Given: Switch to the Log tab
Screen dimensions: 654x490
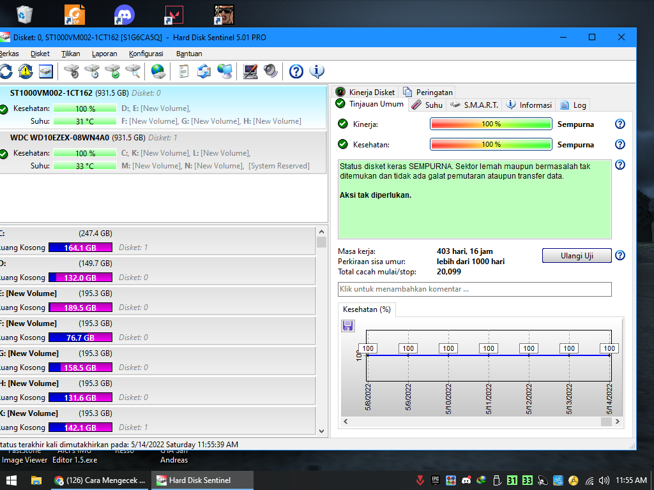Looking at the screenshot, I should [573, 105].
